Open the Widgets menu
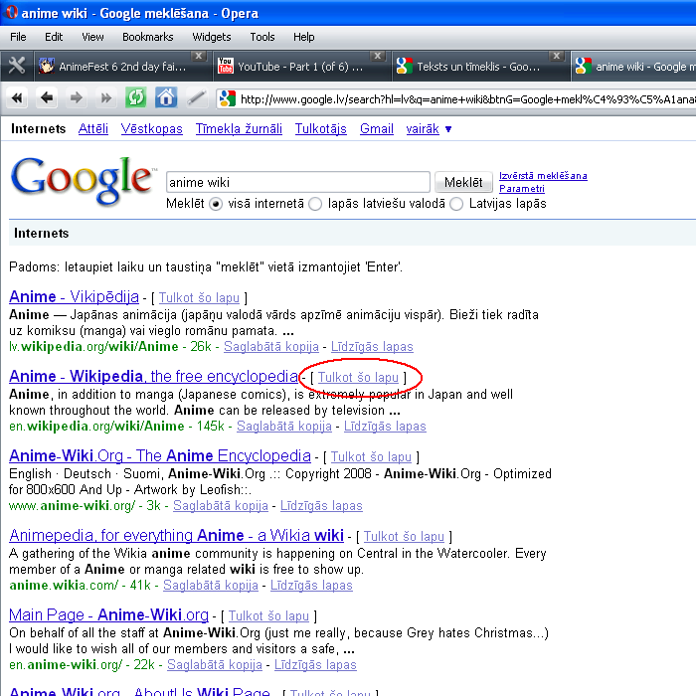 click(x=212, y=37)
